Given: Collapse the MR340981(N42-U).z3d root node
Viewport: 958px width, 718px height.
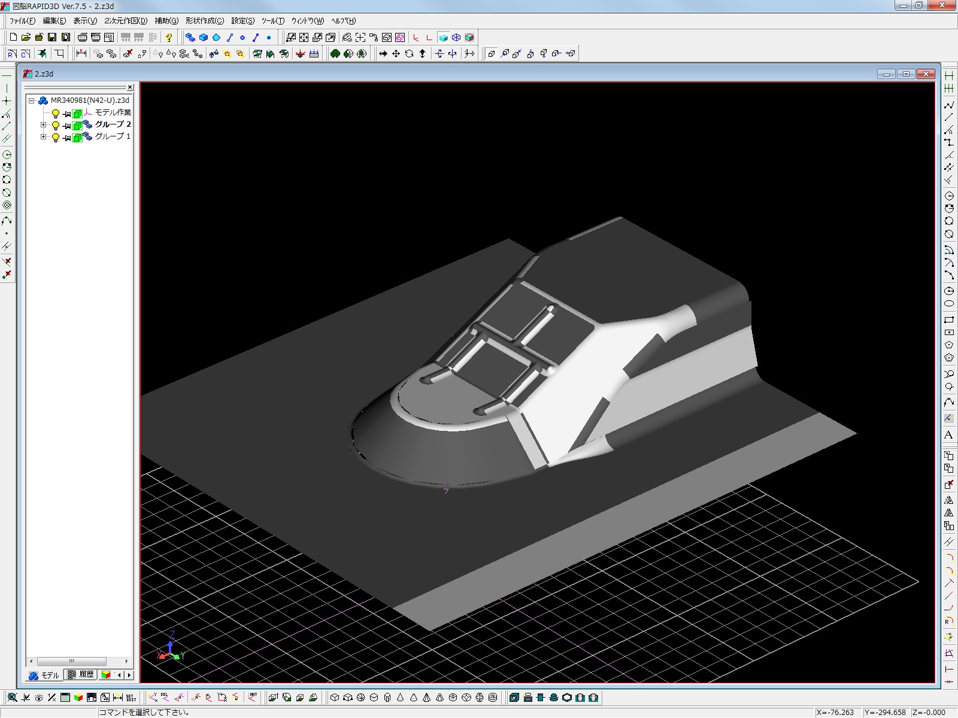Looking at the screenshot, I should coord(32,101).
